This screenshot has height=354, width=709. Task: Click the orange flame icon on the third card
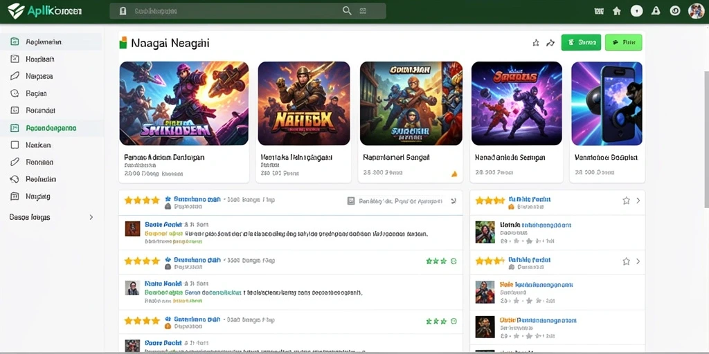[x=454, y=174]
